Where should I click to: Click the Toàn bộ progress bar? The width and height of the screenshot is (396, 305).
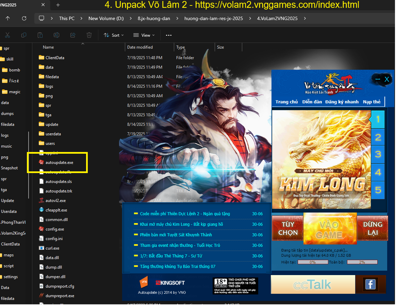pyautogui.click(x=362, y=262)
